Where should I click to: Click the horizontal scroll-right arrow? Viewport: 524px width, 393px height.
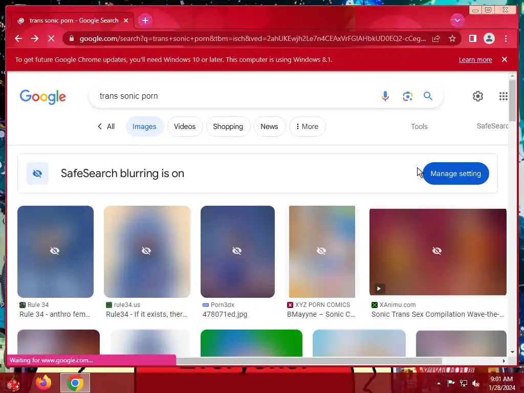(504, 361)
